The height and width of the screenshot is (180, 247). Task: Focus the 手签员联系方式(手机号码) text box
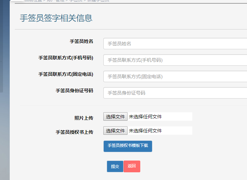(175, 60)
